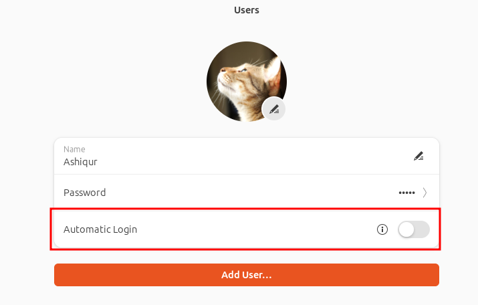478x305 pixels.
Task: Click the pencil badge on the cat avatar
Action: click(x=273, y=108)
